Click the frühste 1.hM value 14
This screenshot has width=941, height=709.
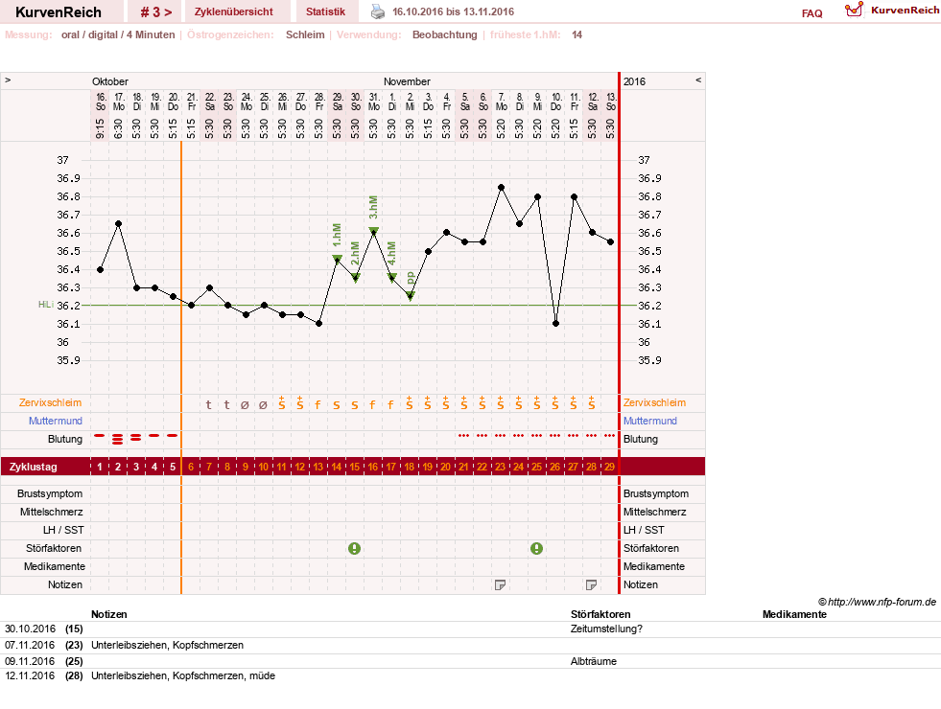click(x=576, y=34)
